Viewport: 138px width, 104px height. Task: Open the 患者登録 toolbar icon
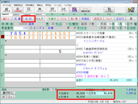7,10
